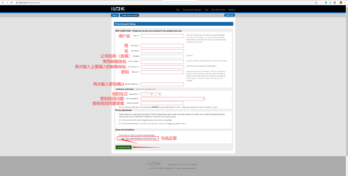This screenshot has width=348, height=176.
Task: Focus the browser address bar URL
Action: pos(29,2)
